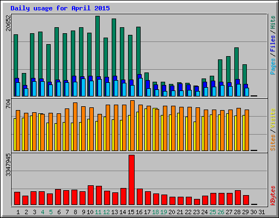Click green weekend day label 4
This screenshot has height=218, width=279.
point(43,212)
